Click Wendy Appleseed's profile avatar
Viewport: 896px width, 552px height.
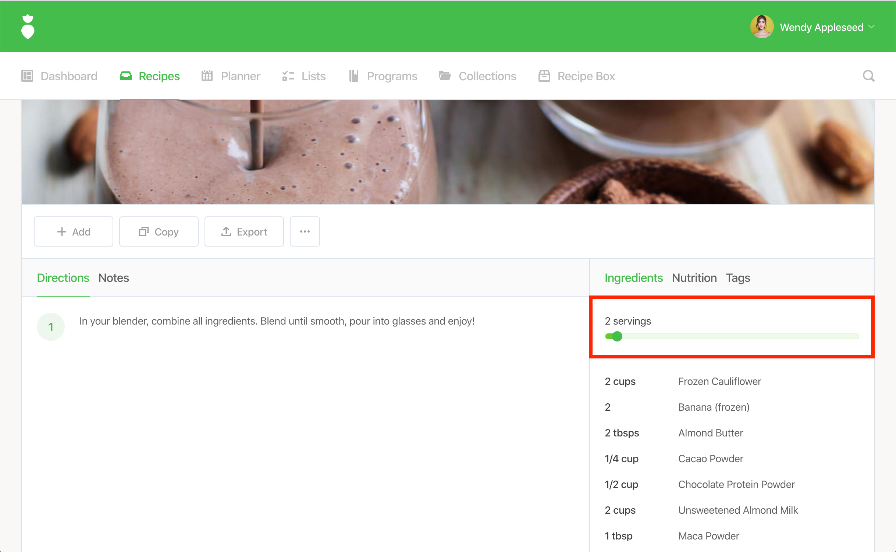pyautogui.click(x=761, y=27)
